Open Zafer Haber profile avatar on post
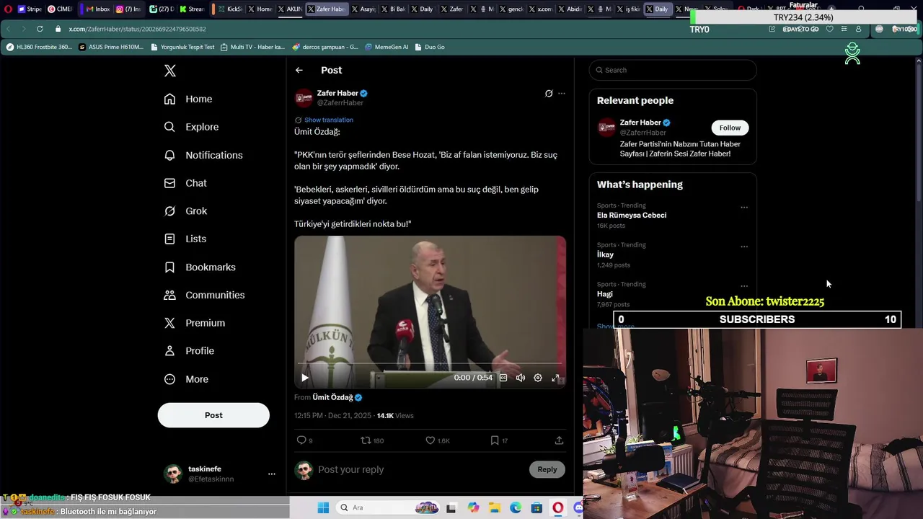 pos(304,97)
